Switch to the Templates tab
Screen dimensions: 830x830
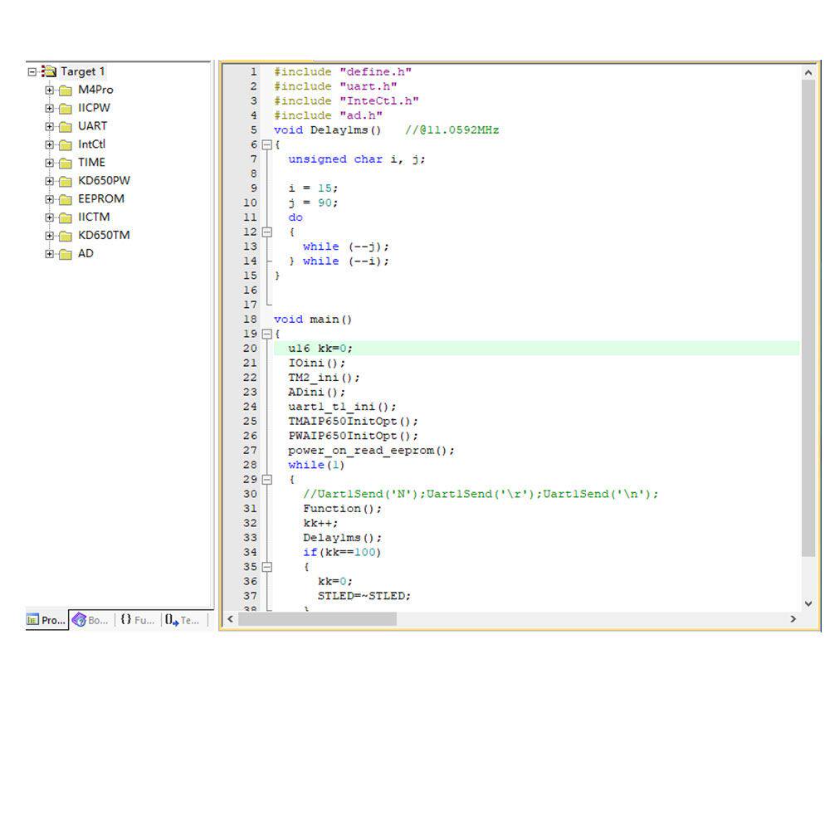183,620
